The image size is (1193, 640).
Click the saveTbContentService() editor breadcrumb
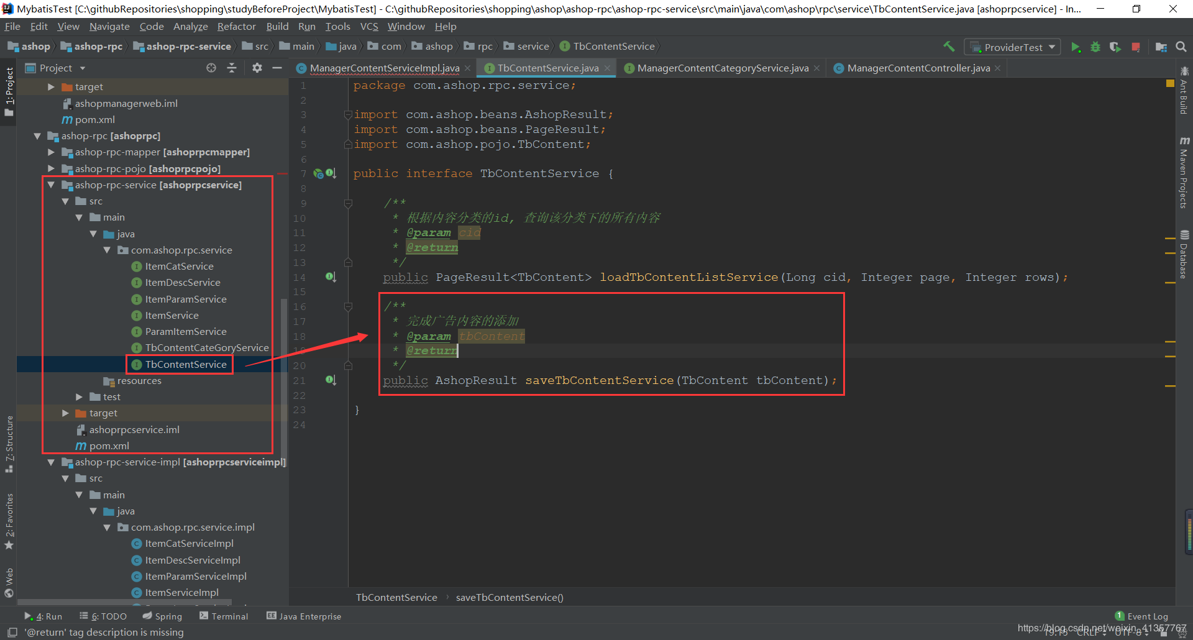coord(510,597)
